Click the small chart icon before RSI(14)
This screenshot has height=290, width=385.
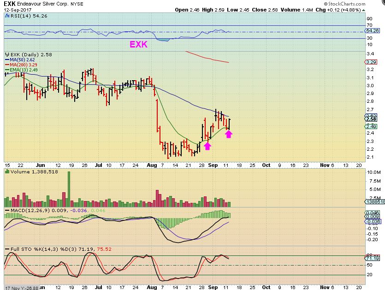click(7, 16)
